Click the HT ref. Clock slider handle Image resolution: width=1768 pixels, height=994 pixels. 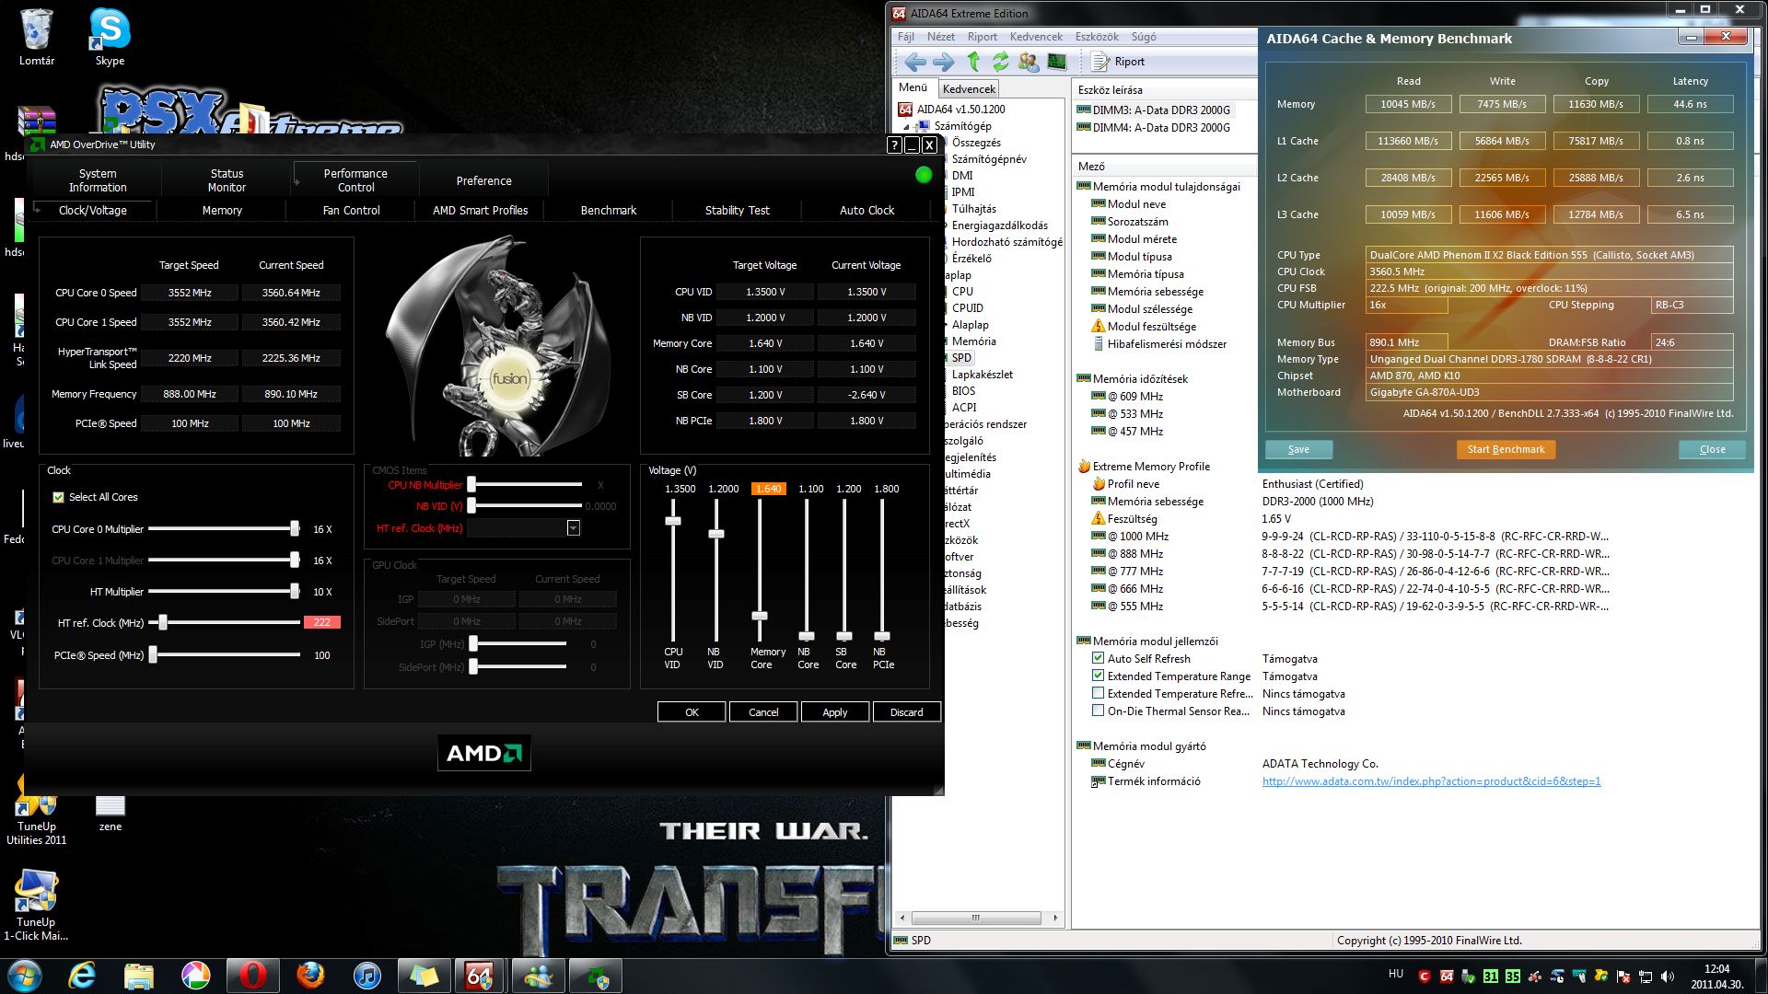coord(162,623)
